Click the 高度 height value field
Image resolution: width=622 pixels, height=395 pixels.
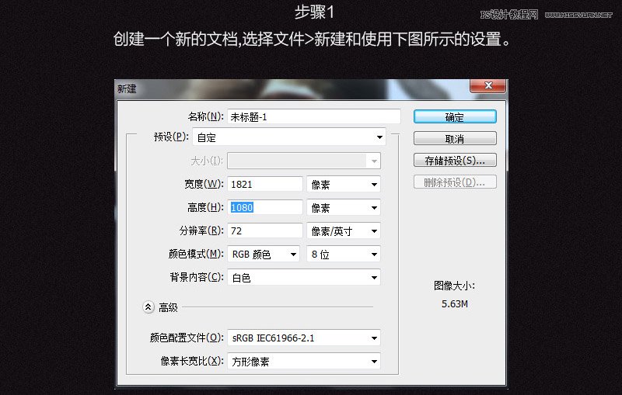[265, 208]
